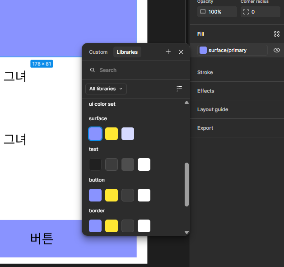Pick the second dark gray text swatch
284x267 pixels.
tap(112, 164)
